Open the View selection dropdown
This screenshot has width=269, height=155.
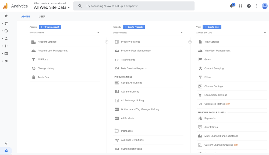(x=231, y=33)
